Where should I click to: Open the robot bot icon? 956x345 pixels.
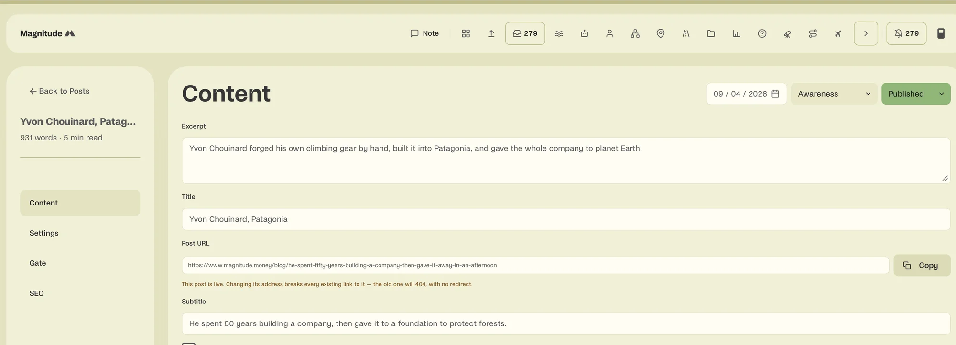(x=584, y=33)
